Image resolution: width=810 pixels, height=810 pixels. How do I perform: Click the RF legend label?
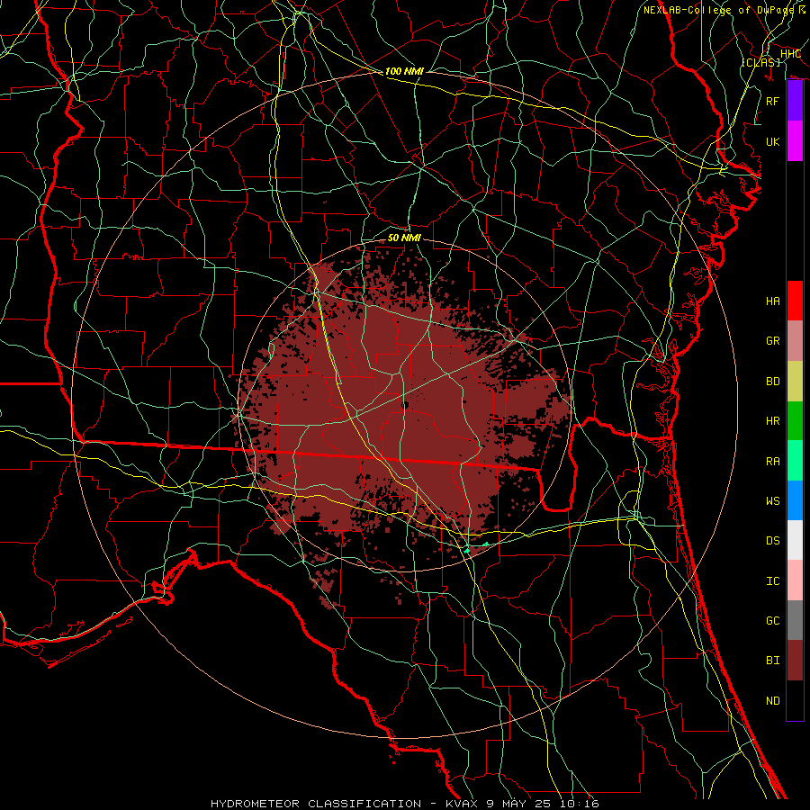[x=773, y=101]
